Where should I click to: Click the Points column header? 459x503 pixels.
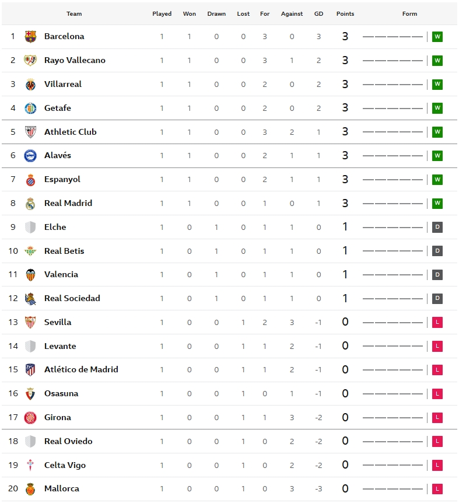pos(345,14)
